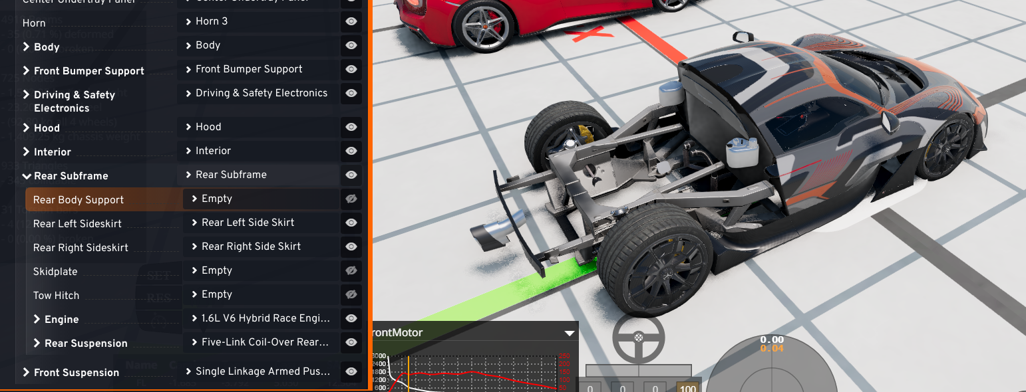Open the Rear Right Side Skirt selector
The image size is (1026, 392).
(261, 246)
